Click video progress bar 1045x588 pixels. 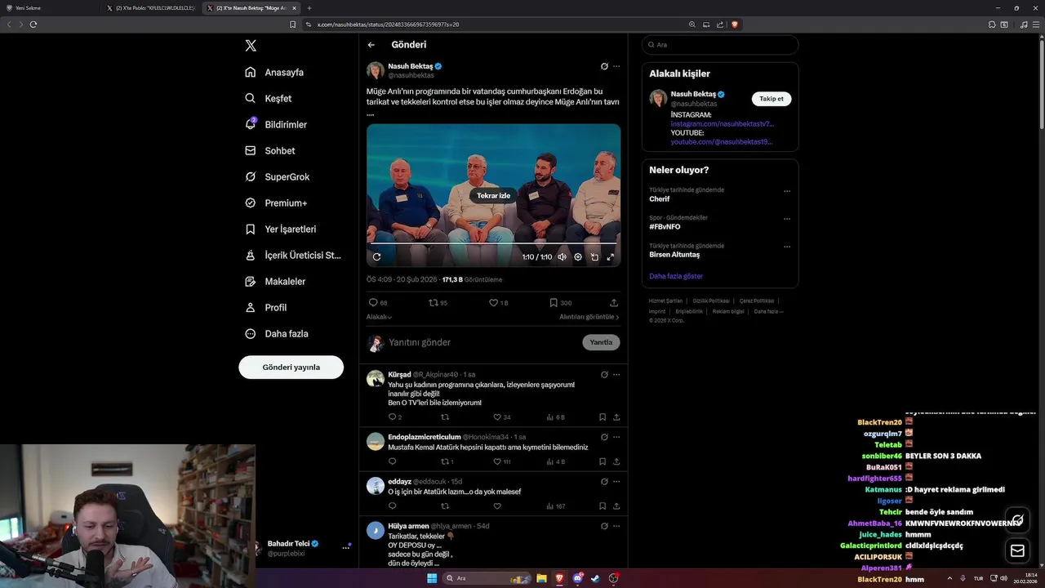pos(493,243)
